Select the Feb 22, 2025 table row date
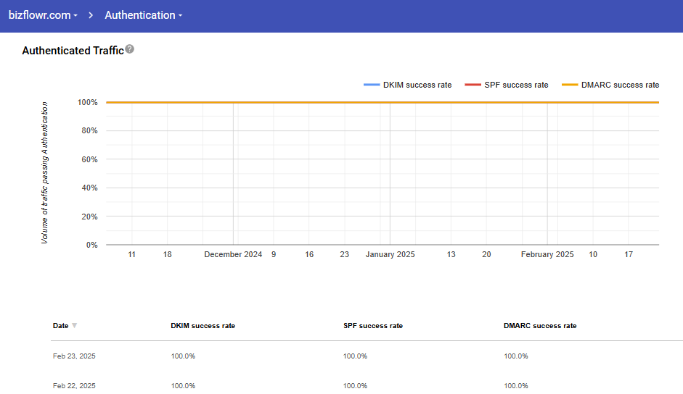 (x=74, y=385)
